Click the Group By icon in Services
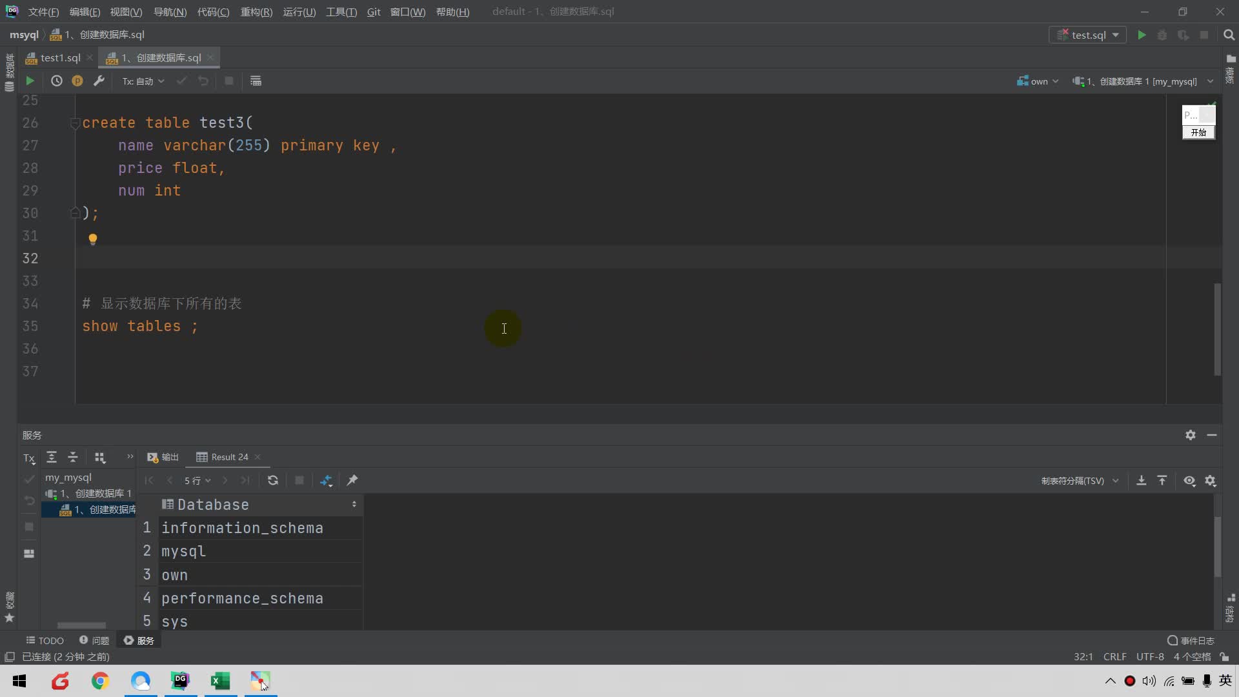Screen dimensions: 1239x697 (100, 457)
